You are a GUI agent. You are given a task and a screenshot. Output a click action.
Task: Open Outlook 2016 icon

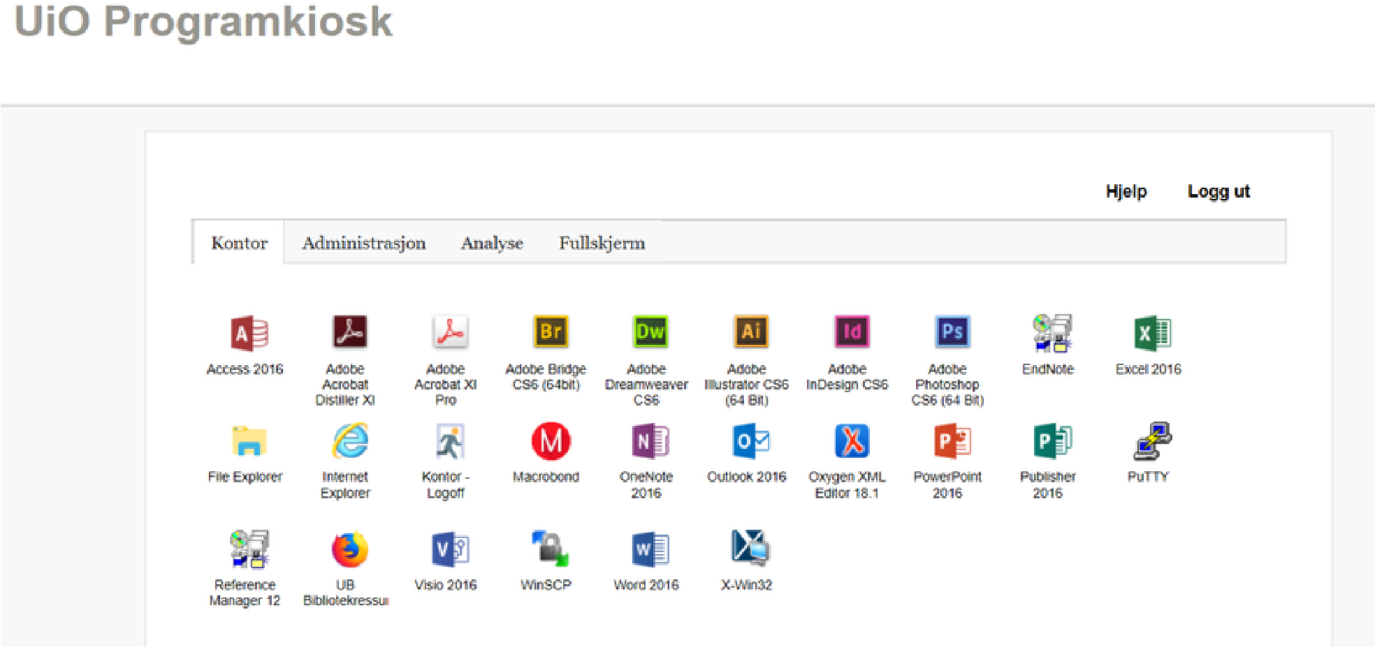click(x=751, y=441)
